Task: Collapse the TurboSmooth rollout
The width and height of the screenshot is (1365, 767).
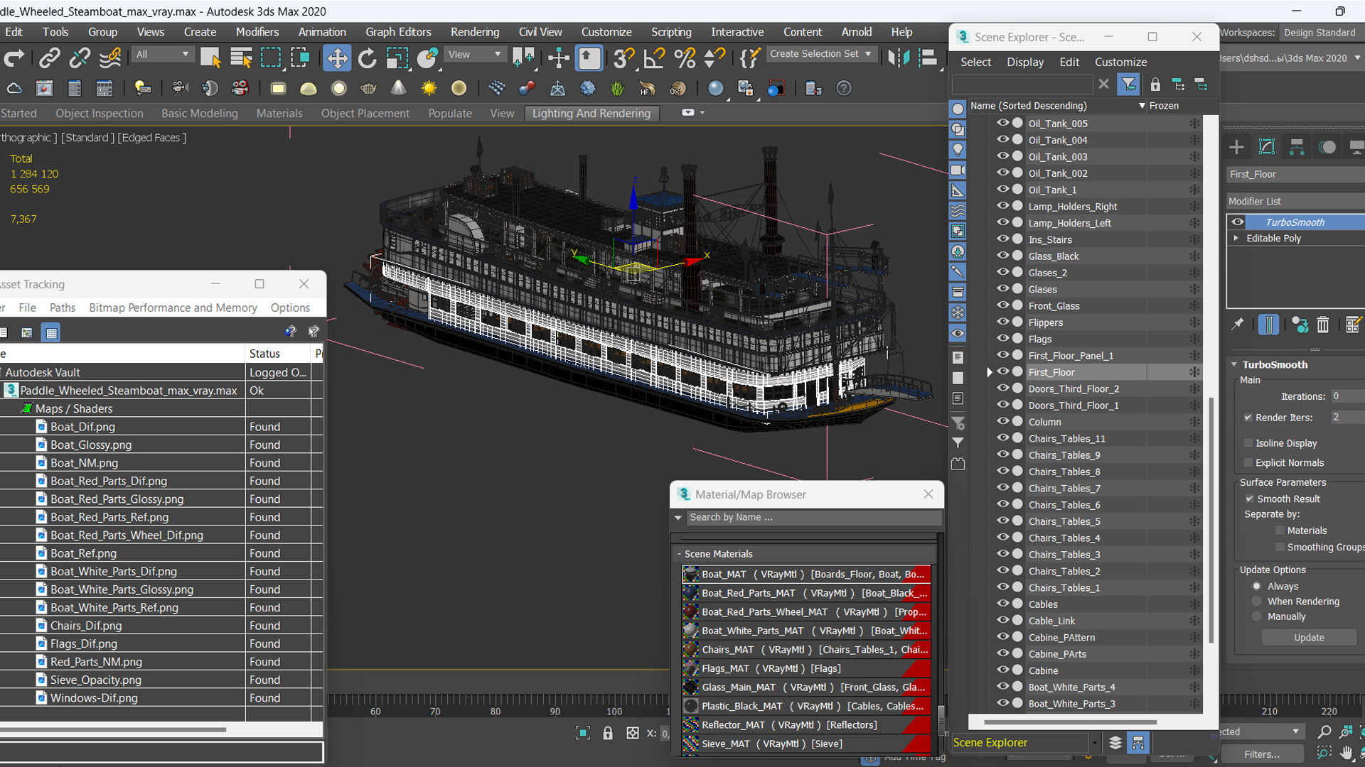Action: tap(1234, 365)
